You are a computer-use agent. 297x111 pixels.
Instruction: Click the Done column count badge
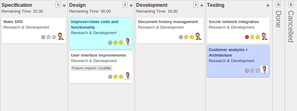point(278,5)
